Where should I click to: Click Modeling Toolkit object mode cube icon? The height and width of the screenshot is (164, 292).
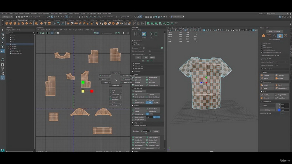(263, 36)
